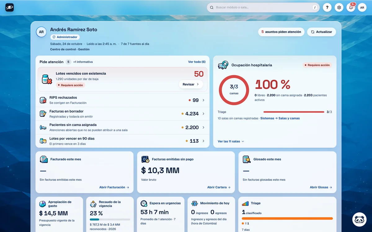Viewport: 372px width, 232px height.
Task: Click the Revisar button for expired lots
Action: 191,84
